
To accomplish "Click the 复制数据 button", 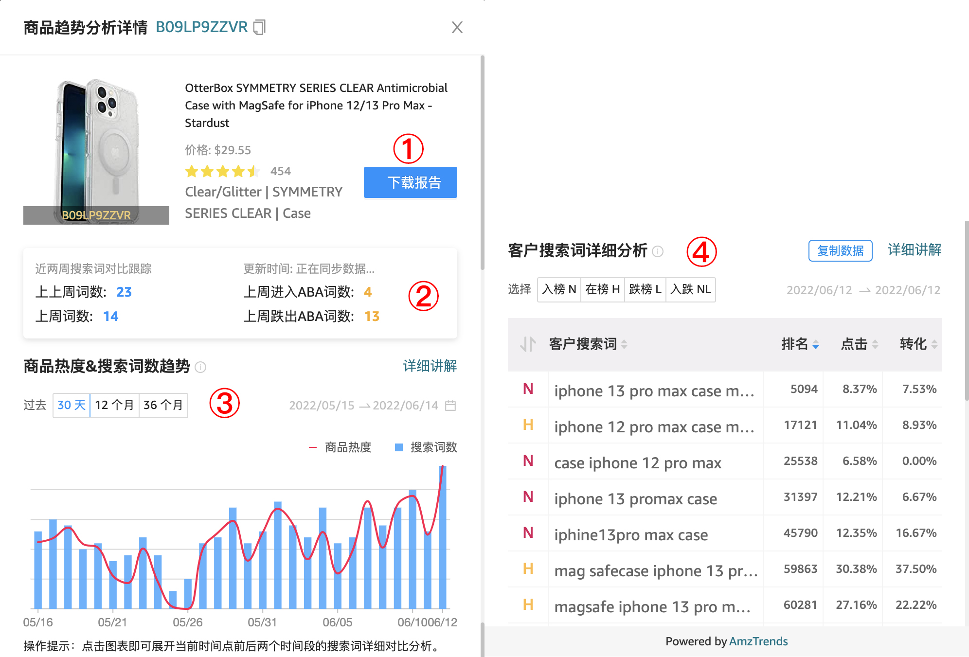I will click(x=840, y=251).
